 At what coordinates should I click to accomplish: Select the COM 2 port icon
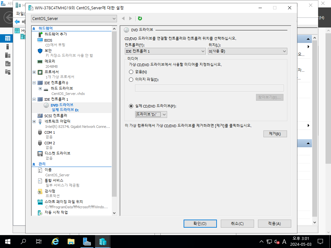40,143
